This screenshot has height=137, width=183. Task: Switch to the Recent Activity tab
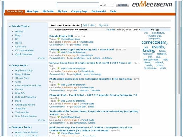[15, 11]
